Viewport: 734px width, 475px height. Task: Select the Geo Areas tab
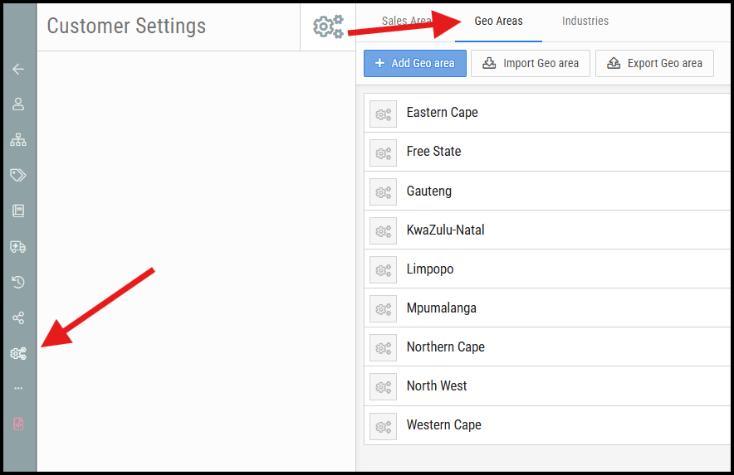coord(498,21)
